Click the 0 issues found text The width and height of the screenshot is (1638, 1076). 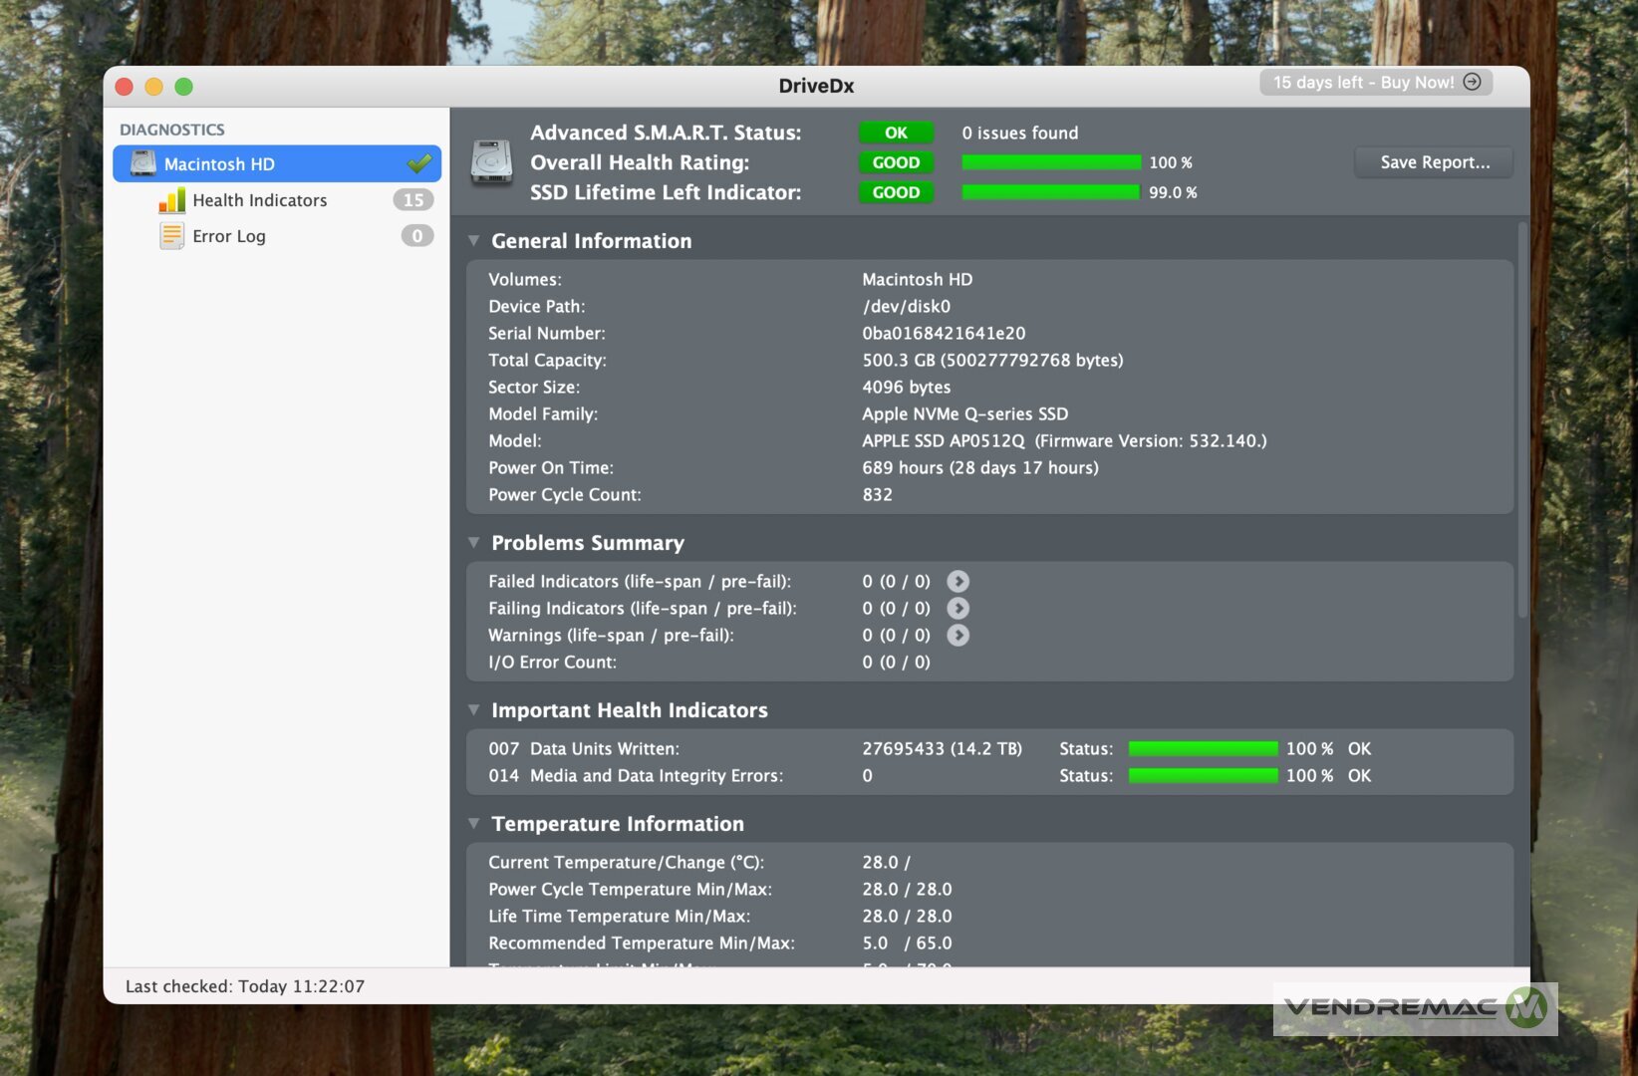(1019, 133)
